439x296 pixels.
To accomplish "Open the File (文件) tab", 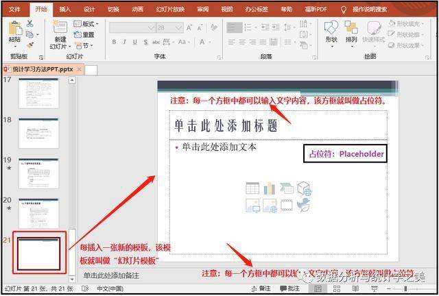I will pyautogui.click(x=14, y=9).
